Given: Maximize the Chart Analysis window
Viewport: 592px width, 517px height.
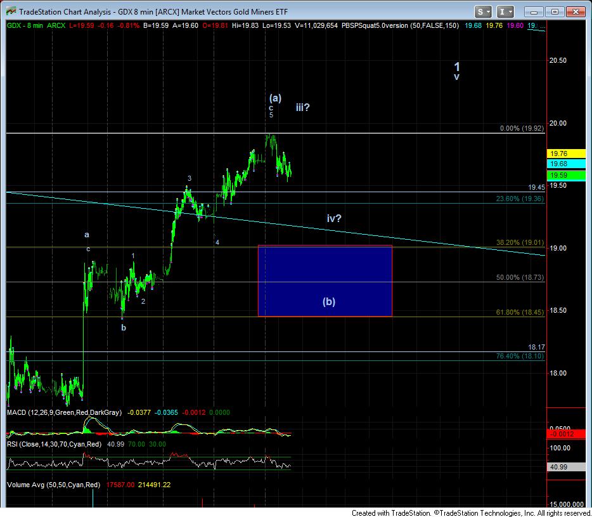Looking at the screenshot, I should click(555, 11).
